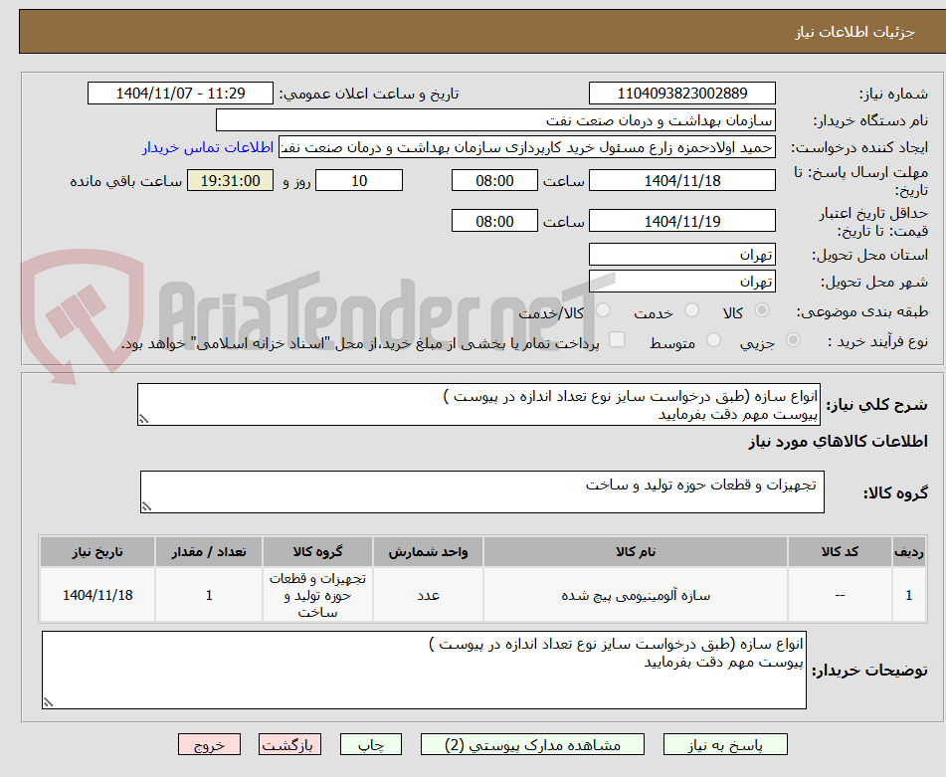Click the price validity hour 08:00 field
The image size is (946, 777).
pyautogui.click(x=494, y=221)
